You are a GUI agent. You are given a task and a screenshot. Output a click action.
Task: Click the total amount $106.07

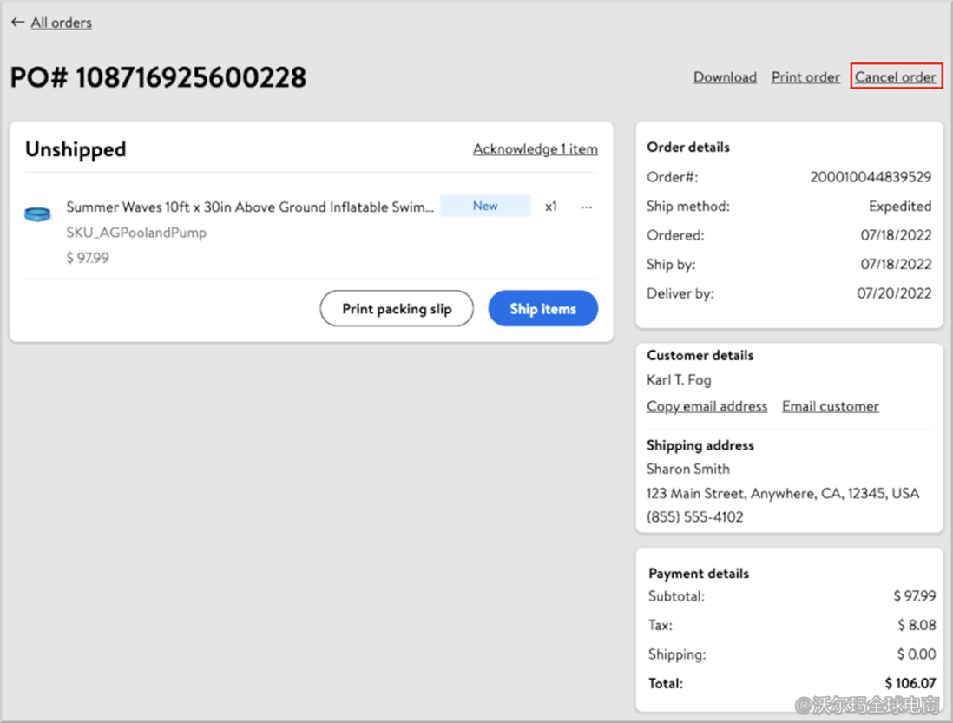tap(910, 683)
